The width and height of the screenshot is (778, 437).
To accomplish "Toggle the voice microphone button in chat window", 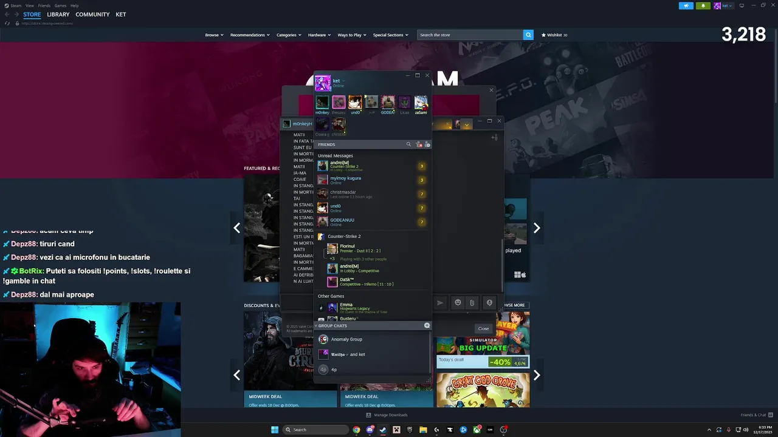I will click(x=489, y=302).
